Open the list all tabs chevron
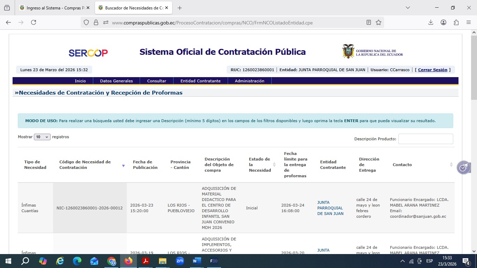The height and width of the screenshot is (268, 477). click(408, 8)
